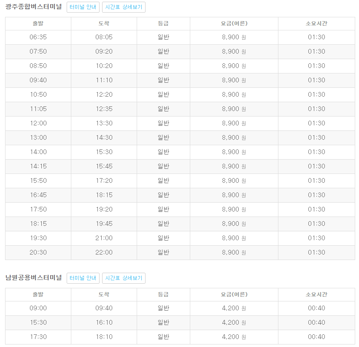Click 4,200 원 fare in the 17:30 row
The image size is (359, 347).
234,337
